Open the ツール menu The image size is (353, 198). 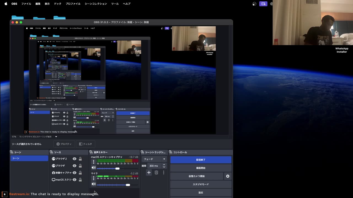pyautogui.click(x=115, y=4)
